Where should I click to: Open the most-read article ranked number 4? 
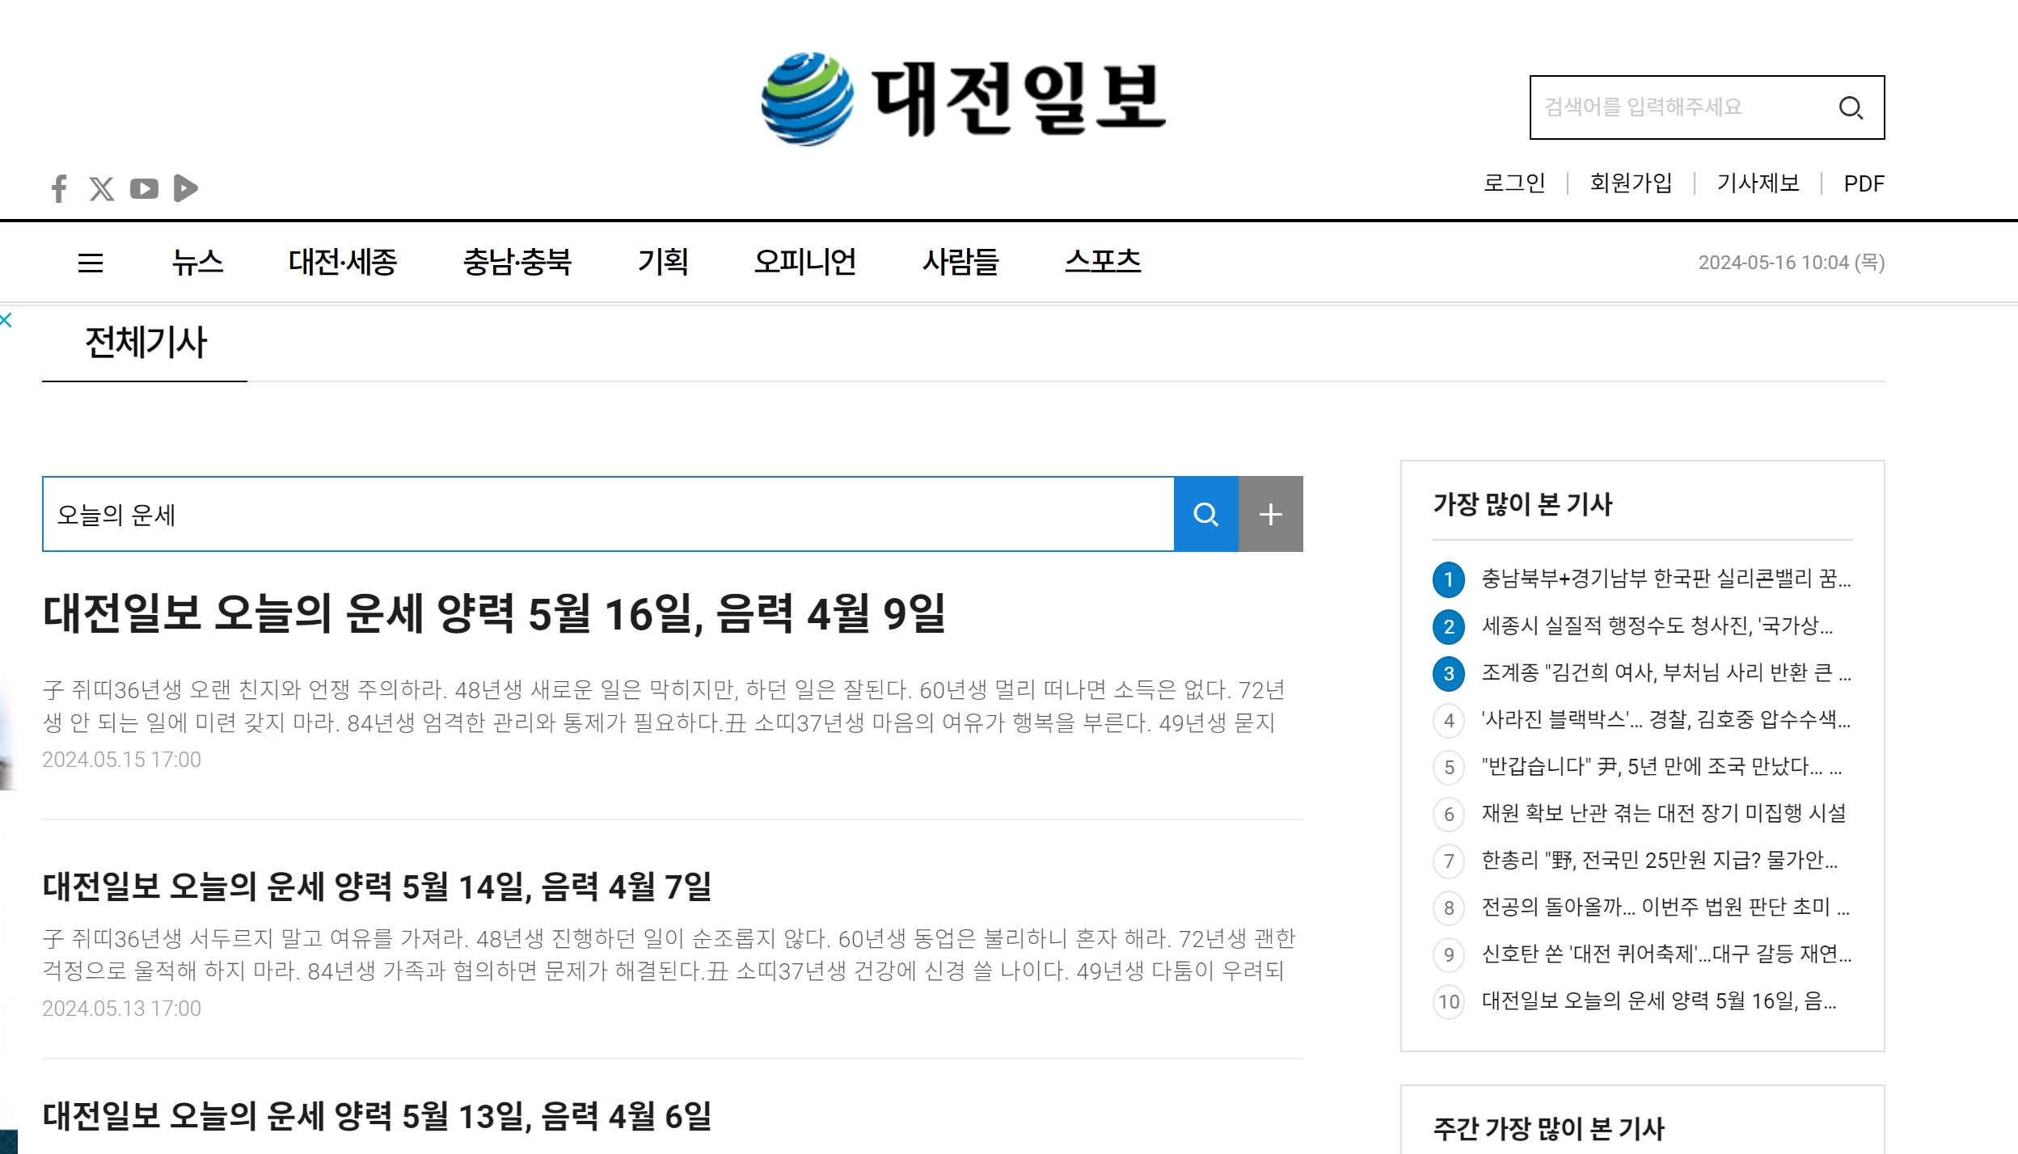click(x=1665, y=719)
